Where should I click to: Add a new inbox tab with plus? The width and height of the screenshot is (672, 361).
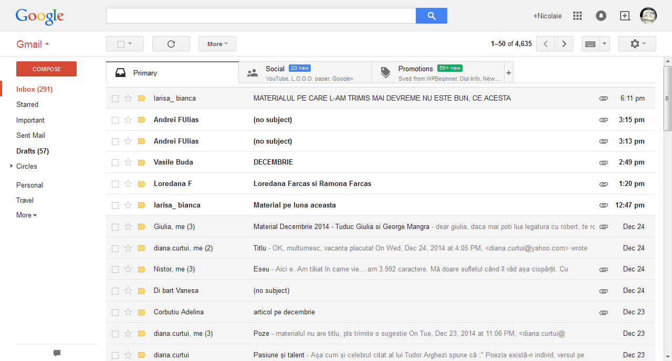pos(508,73)
